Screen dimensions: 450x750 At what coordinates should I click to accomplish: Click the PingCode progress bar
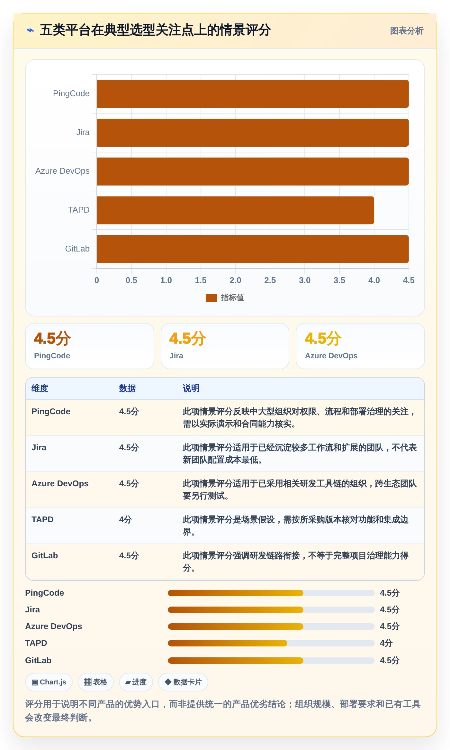point(271,593)
